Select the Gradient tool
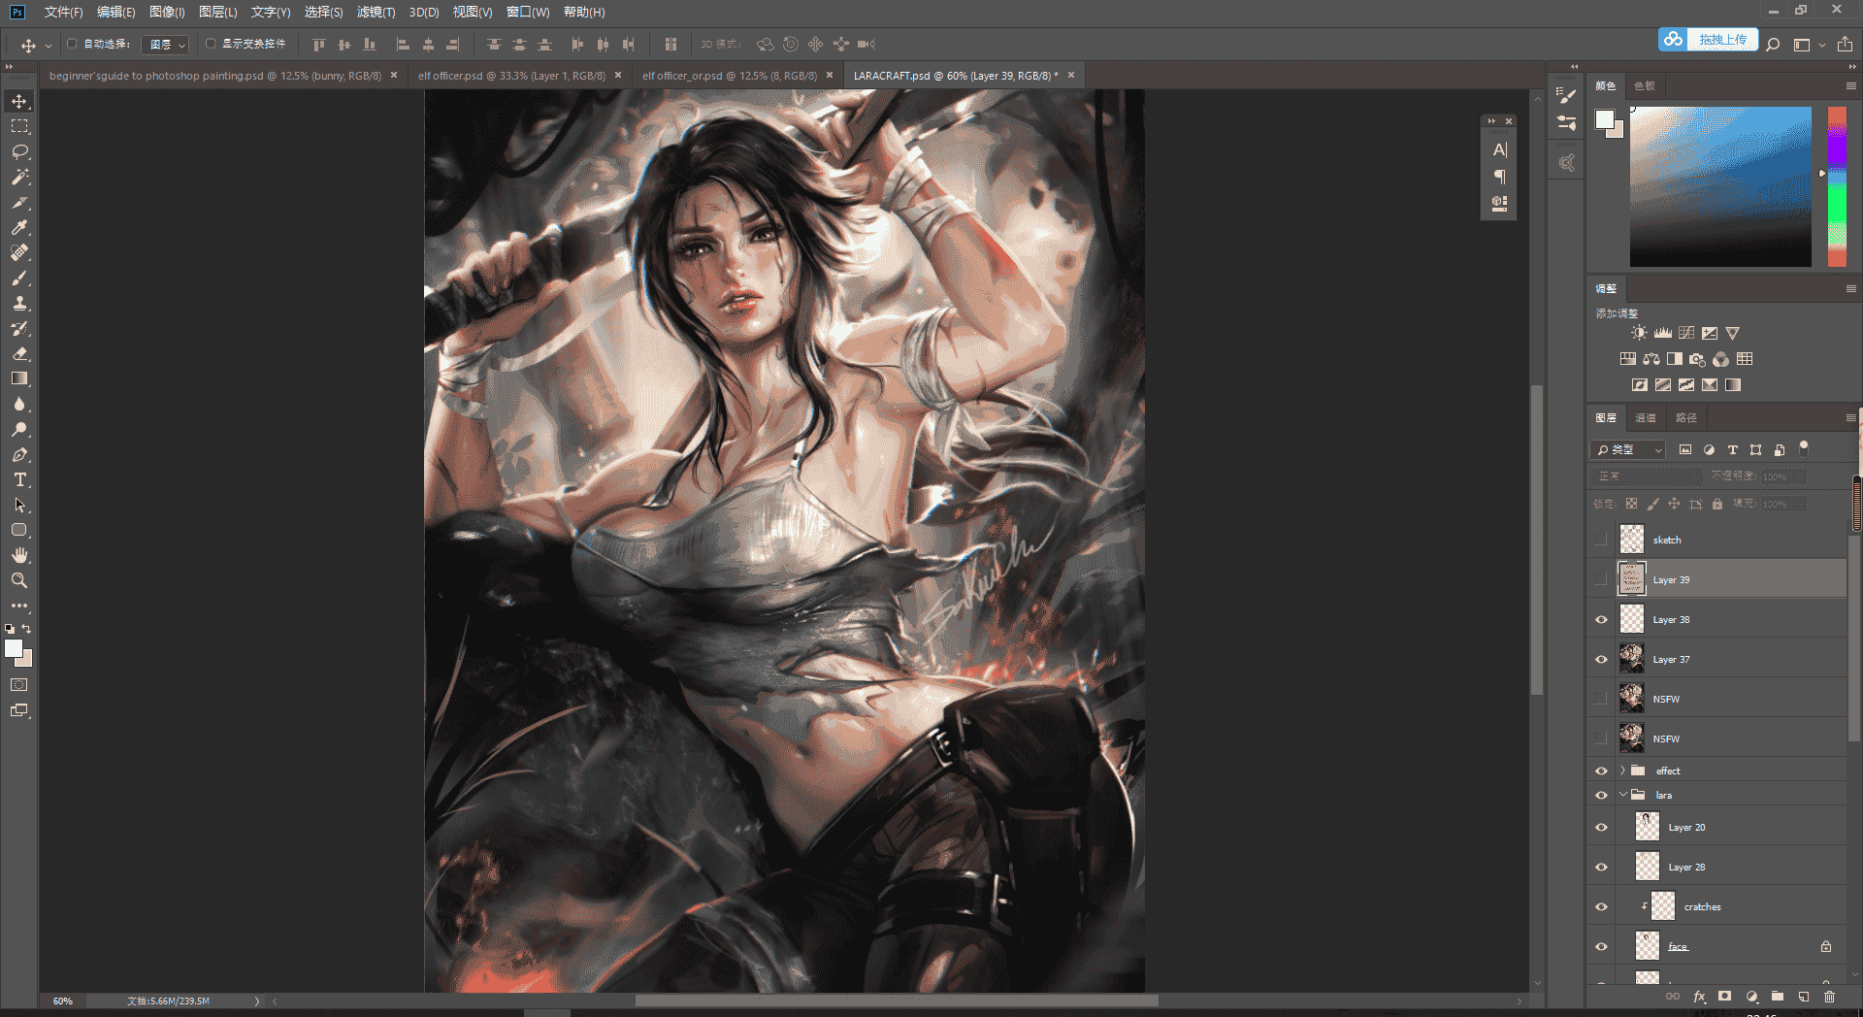Image resolution: width=1863 pixels, height=1017 pixels. tap(19, 378)
